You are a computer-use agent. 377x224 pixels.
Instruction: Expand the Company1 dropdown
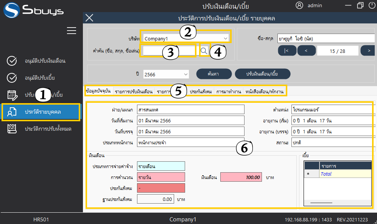click(x=226, y=38)
